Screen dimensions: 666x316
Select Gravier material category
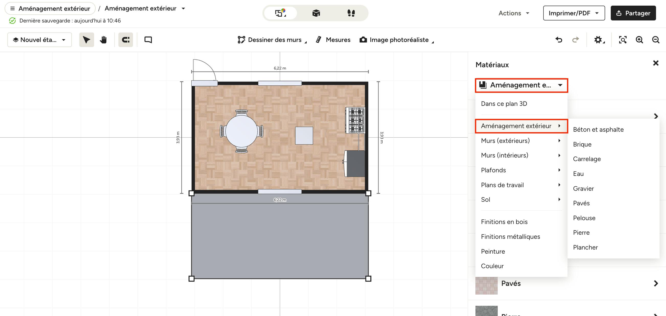click(613, 189)
